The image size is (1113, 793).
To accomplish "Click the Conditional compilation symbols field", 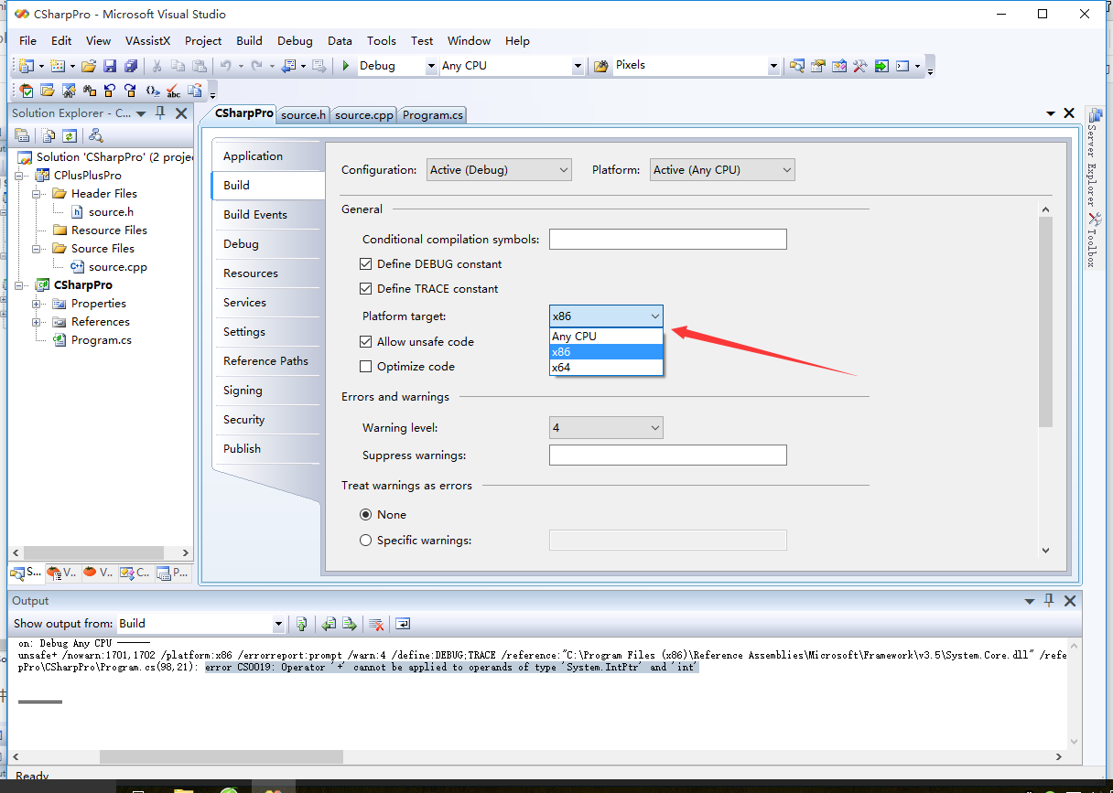I will (x=668, y=239).
